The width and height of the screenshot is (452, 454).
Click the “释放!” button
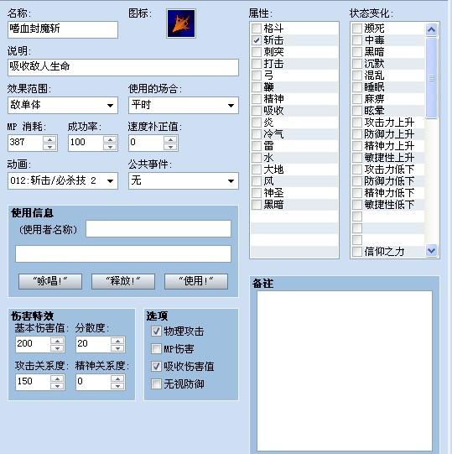click(123, 281)
